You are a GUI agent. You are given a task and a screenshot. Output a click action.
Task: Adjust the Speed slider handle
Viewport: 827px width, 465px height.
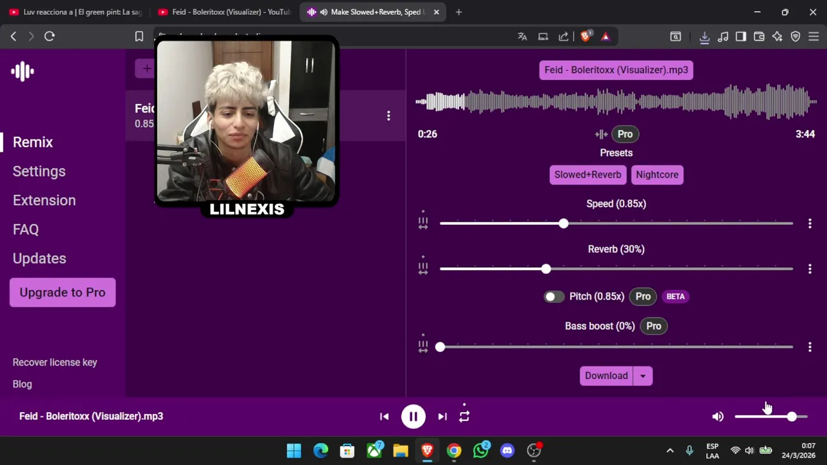(563, 223)
